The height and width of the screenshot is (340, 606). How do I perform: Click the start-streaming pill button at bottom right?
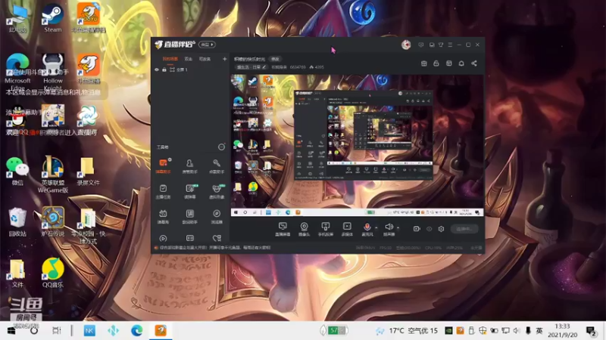pyautogui.click(x=464, y=229)
